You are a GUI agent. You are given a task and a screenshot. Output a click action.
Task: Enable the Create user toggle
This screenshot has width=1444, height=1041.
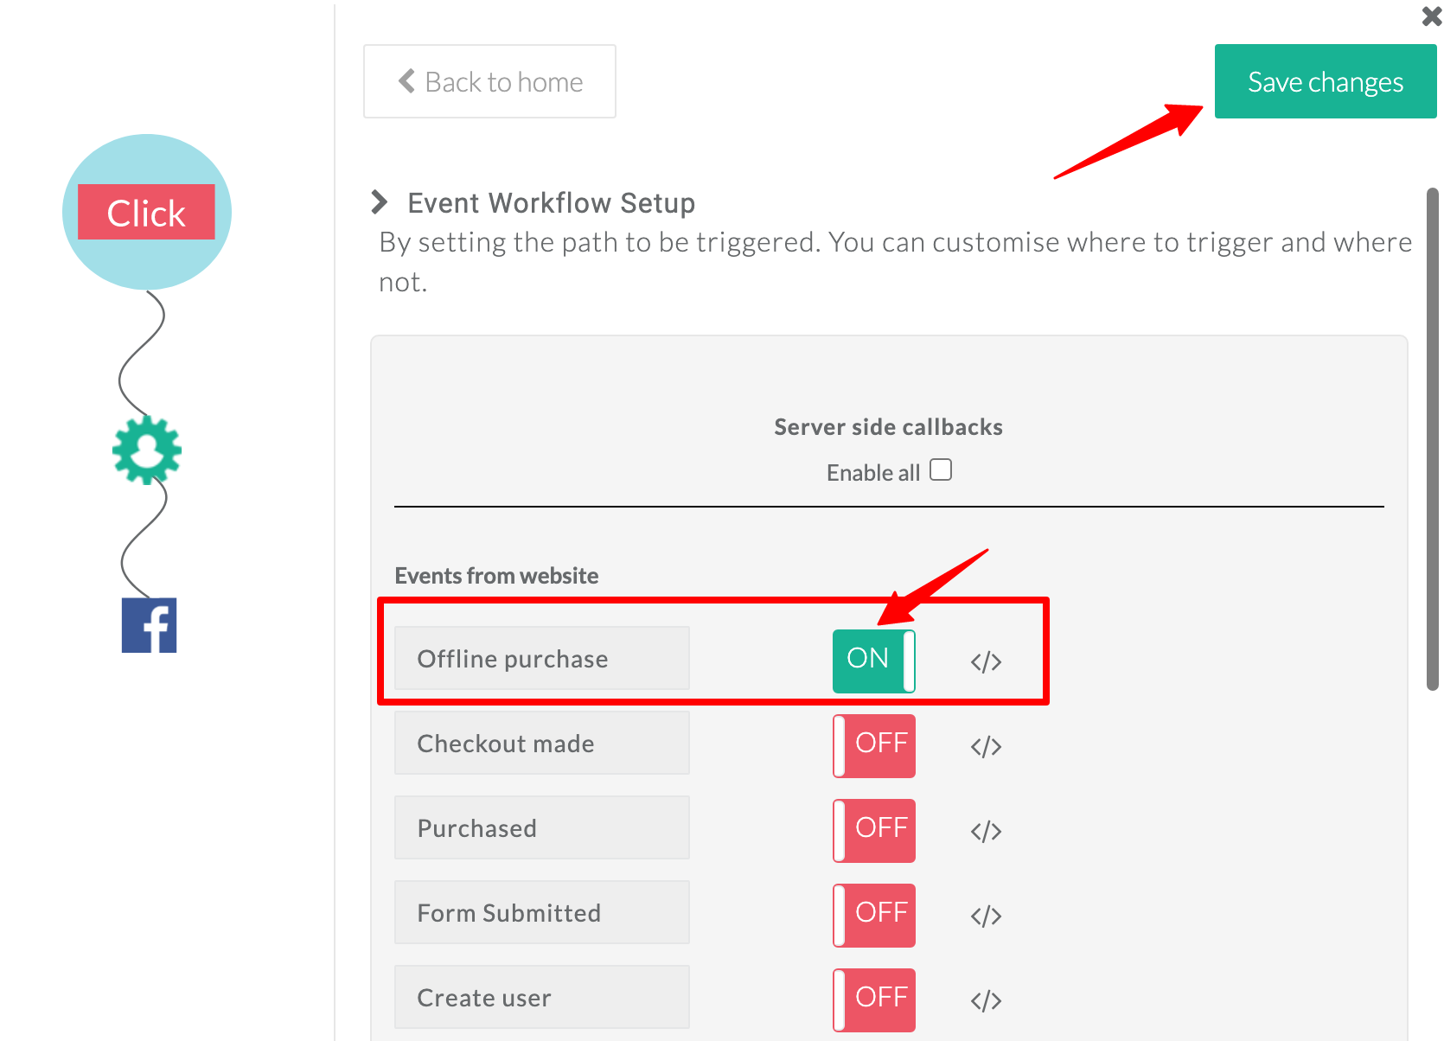(873, 999)
